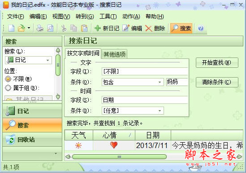Open print preview icon
This screenshot has height=173, width=246.
tap(50, 28)
